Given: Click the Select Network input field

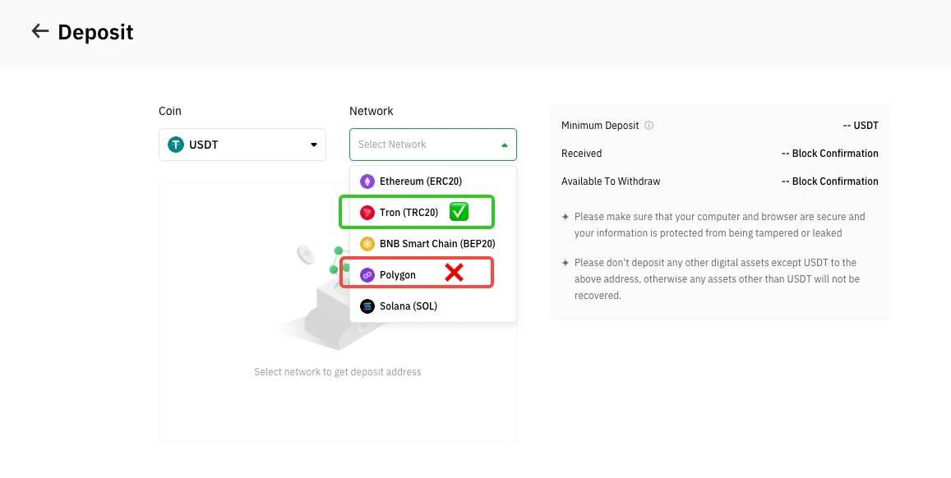Looking at the screenshot, I should pos(433,145).
